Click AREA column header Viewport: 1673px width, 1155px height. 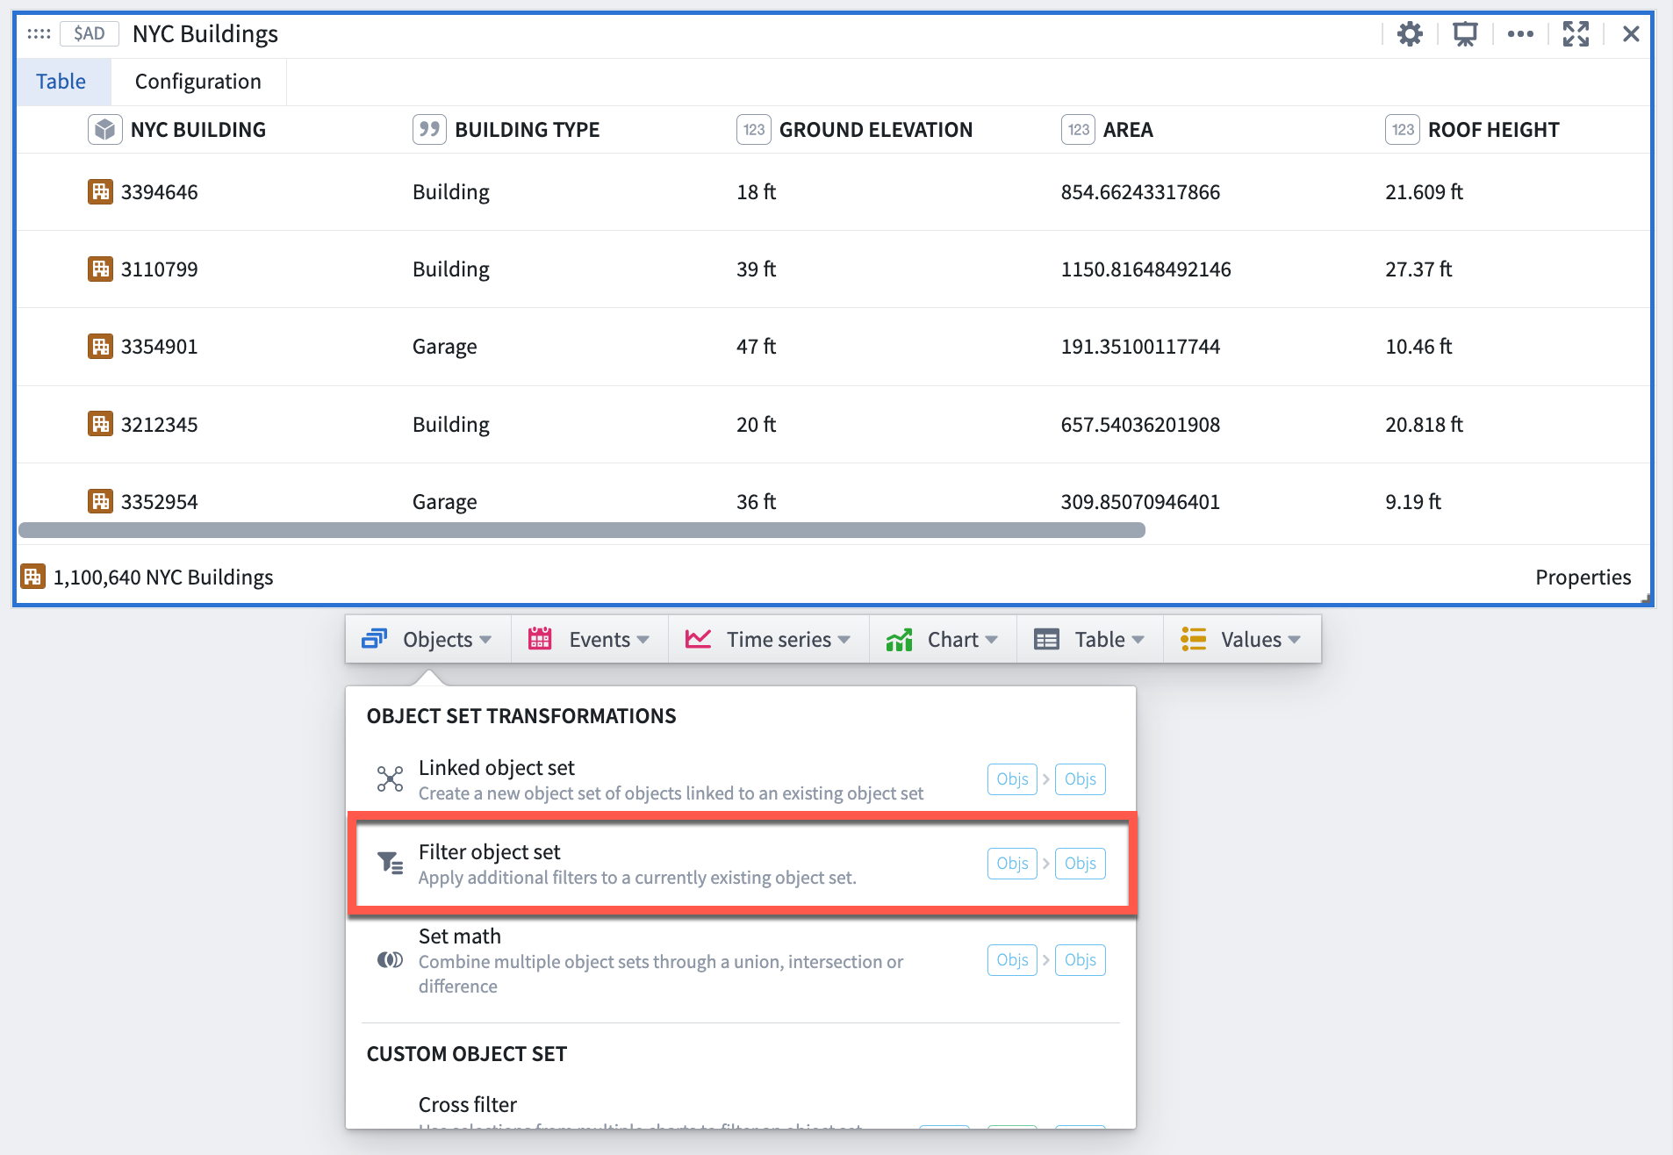(x=1128, y=130)
